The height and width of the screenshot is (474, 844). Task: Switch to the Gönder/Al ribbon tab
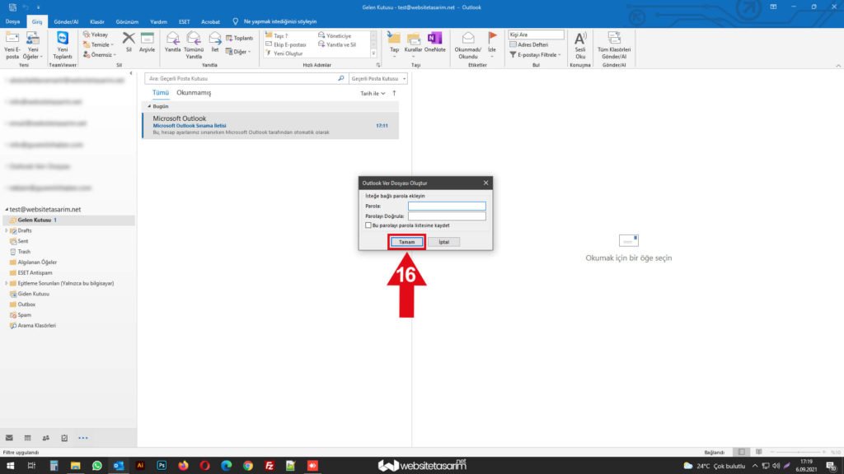tap(66, 21)
